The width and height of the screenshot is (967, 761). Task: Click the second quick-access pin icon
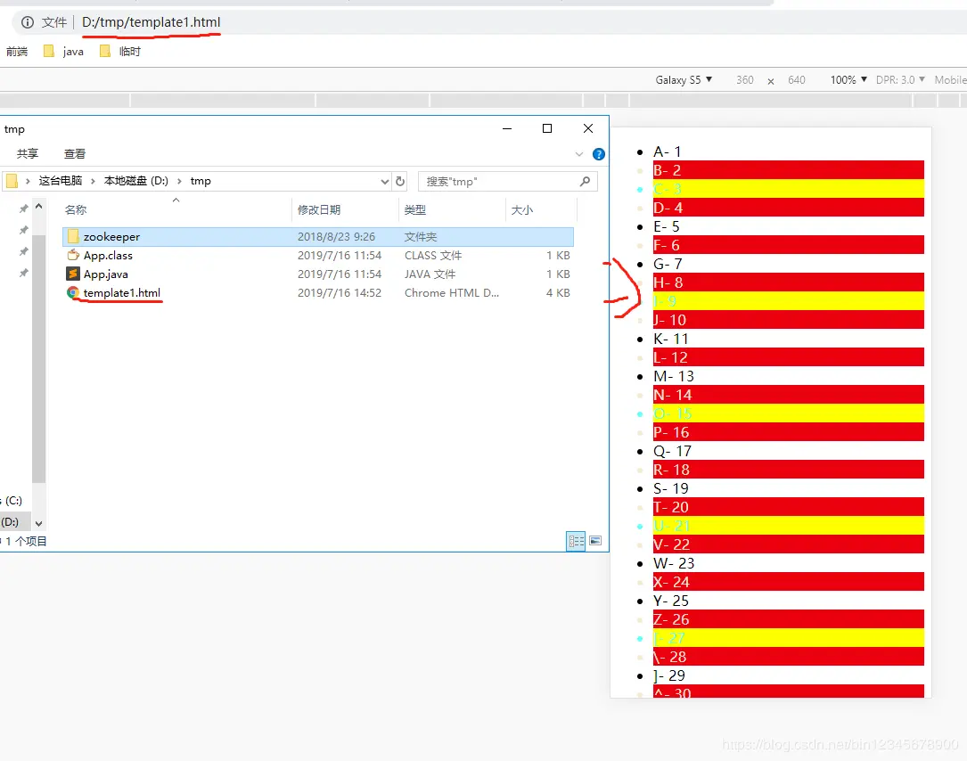[x=23, y=230]
